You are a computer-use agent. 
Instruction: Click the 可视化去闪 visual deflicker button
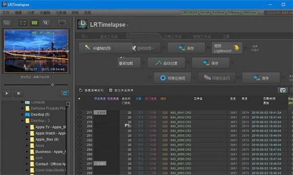[x=217, y=78]
